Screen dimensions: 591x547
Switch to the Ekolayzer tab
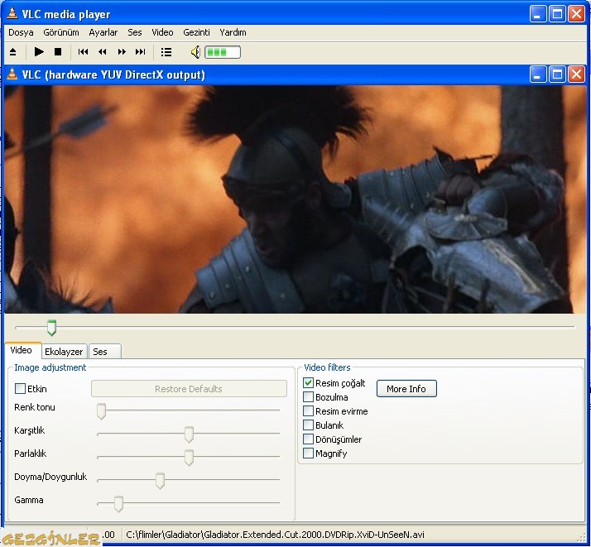pos(64,352)
